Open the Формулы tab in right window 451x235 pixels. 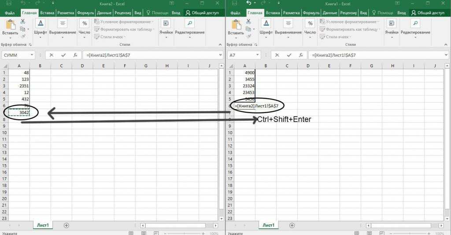pyautogui.click(x=311, y=13)
